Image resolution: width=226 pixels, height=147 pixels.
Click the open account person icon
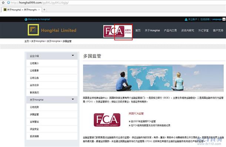[186, 19]
